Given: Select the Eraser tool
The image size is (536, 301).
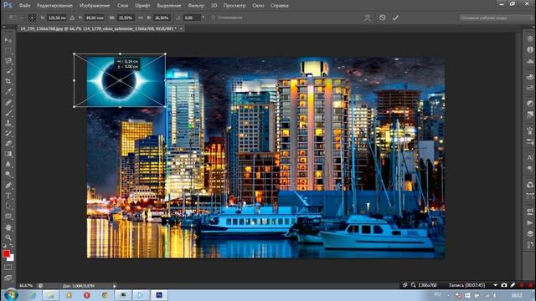Looking at the screenshot, I should (x=8, y=143).
